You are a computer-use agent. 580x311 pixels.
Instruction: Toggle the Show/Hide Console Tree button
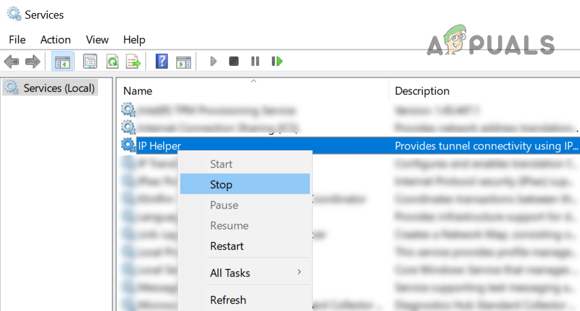62,61
